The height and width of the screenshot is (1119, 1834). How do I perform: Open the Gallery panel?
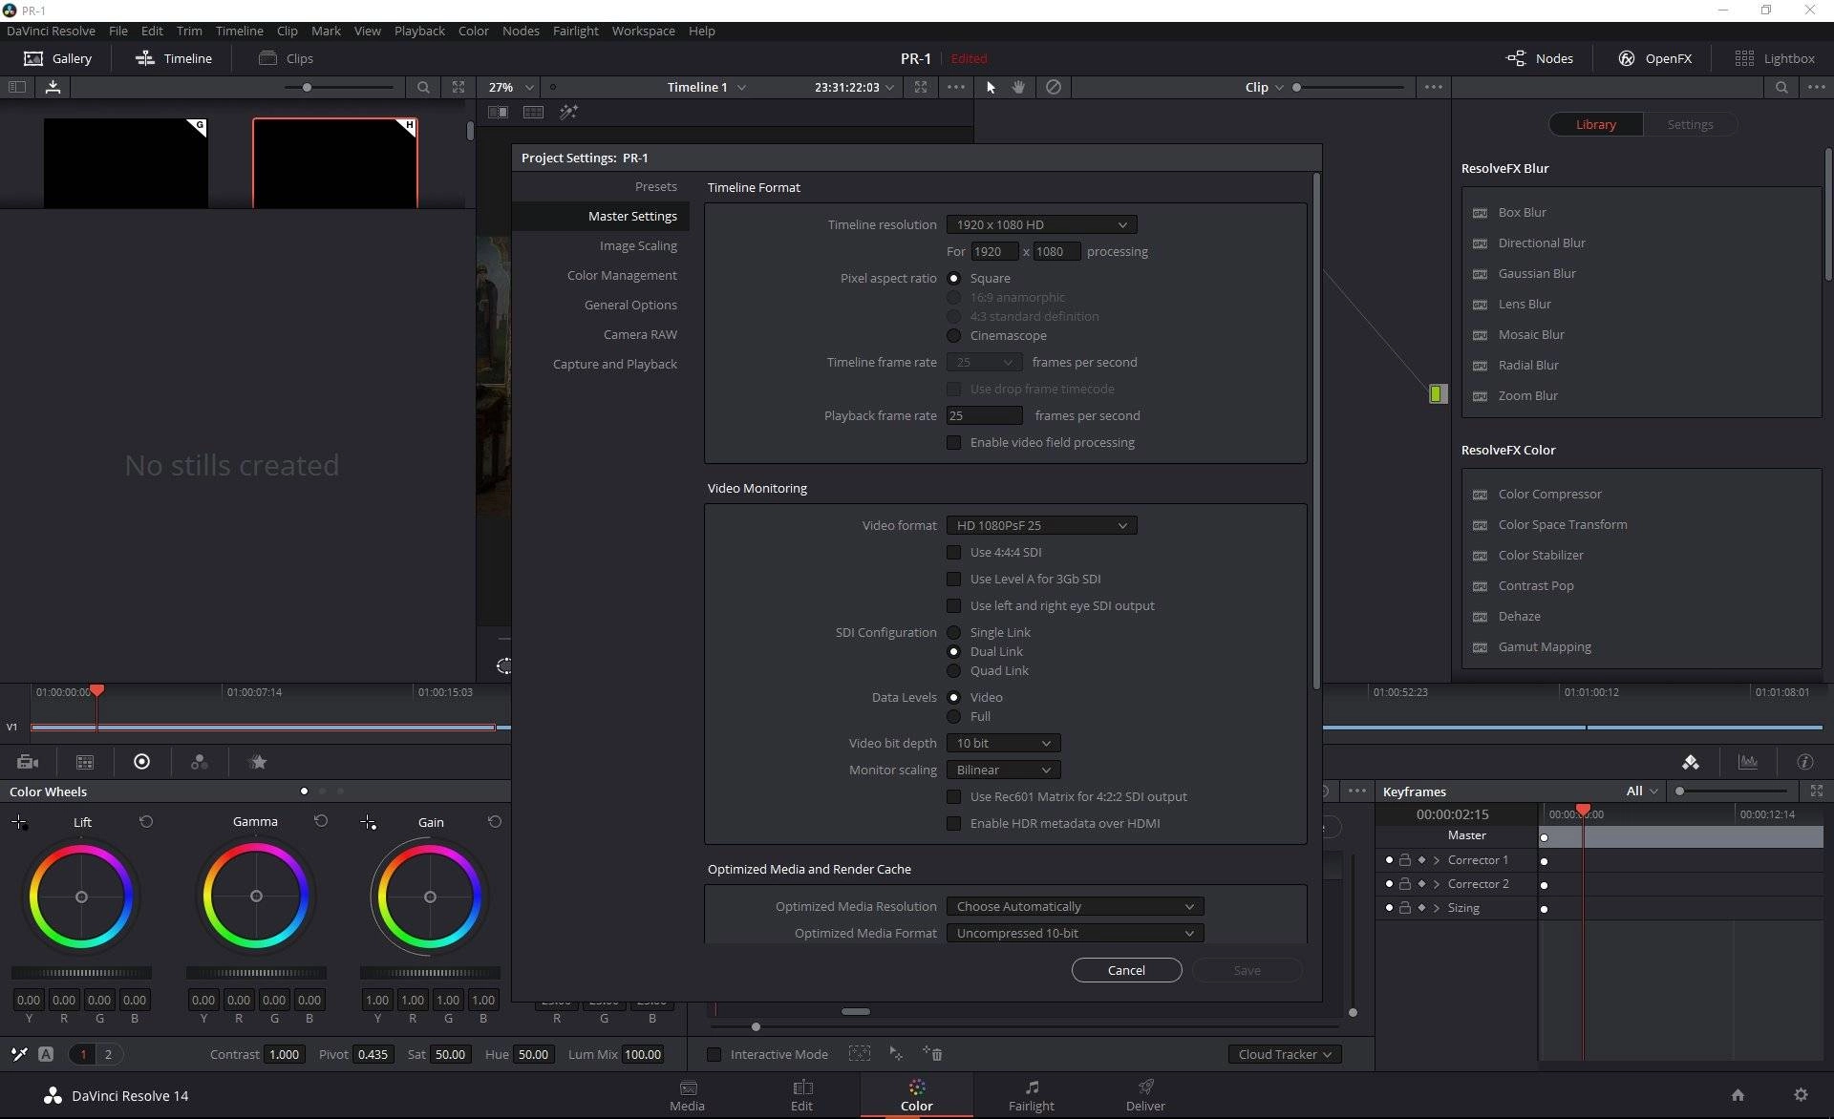pos(58,58)
